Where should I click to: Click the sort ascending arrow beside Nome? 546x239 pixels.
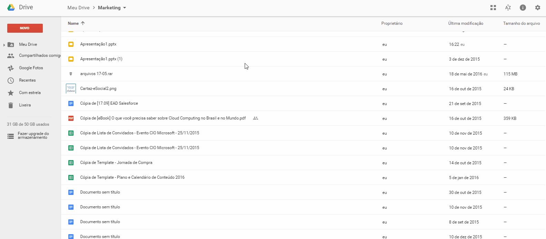[83, 23]
